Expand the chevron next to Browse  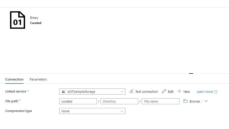206,101
